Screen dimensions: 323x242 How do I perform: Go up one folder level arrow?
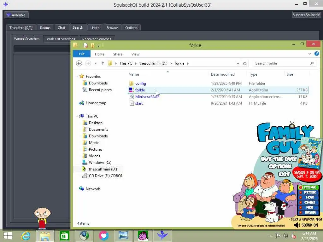tap(103, 63)
